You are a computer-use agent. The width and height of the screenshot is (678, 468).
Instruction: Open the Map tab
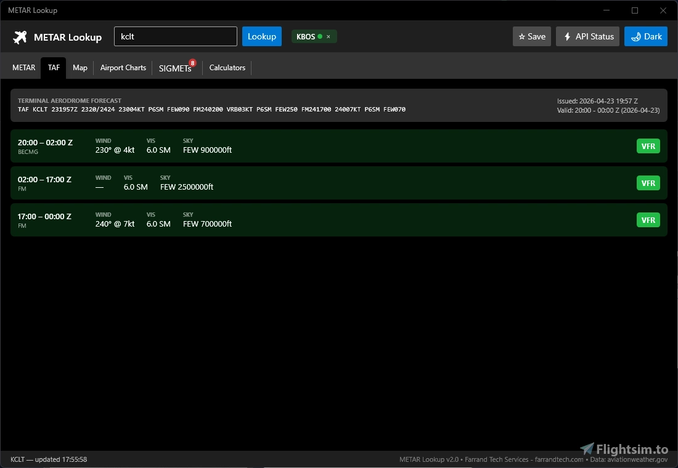point(80,68)
